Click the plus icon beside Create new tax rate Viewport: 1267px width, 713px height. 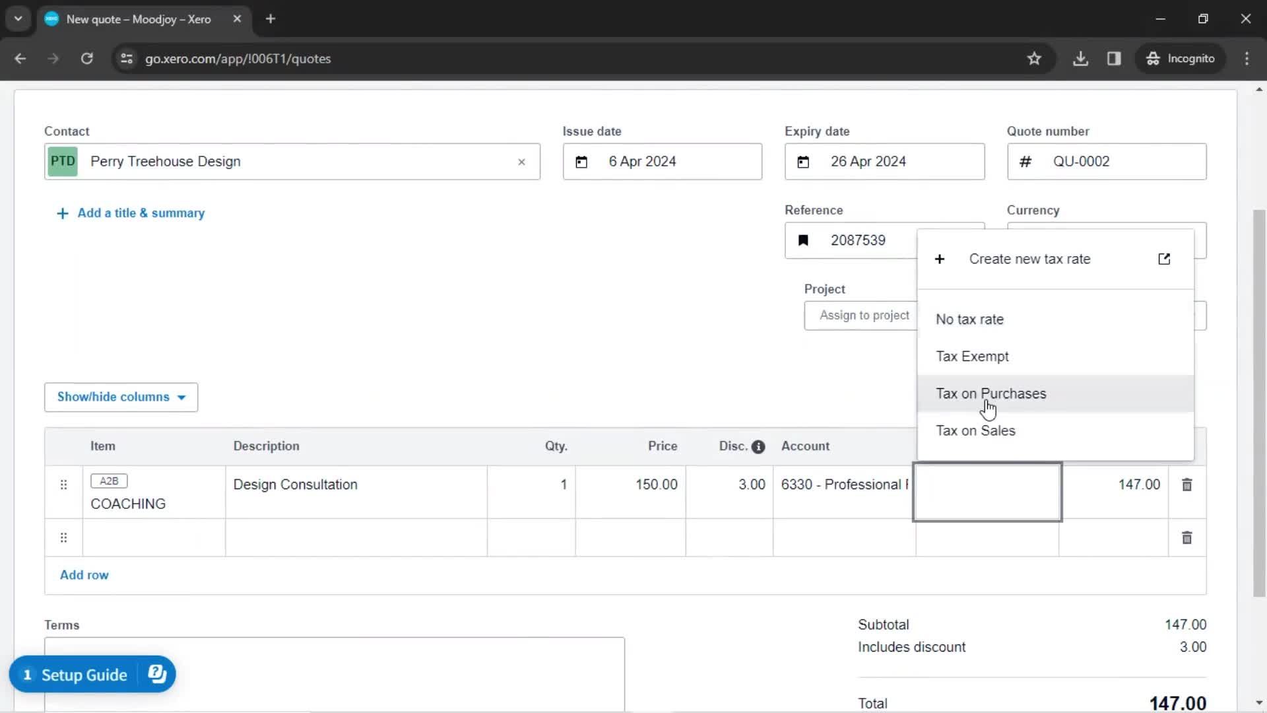940,259
